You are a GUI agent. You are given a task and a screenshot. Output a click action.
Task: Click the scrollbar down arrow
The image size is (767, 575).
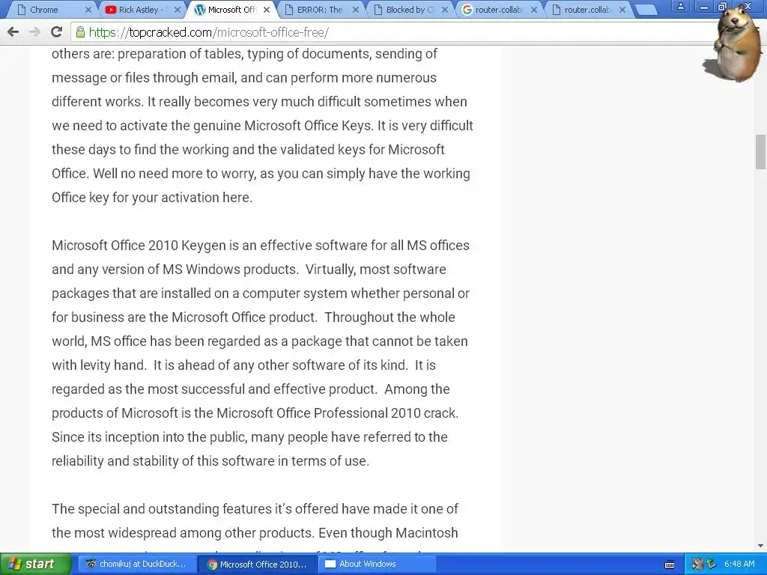pyautogui.click(x=760, y=546)
